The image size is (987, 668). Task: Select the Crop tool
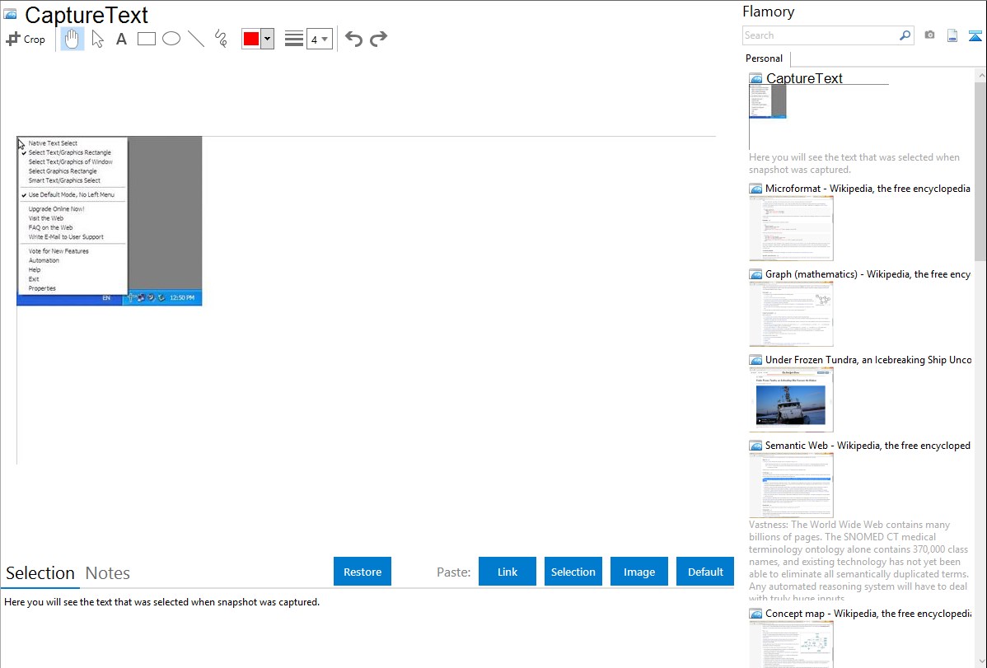(x=26, y=39)
